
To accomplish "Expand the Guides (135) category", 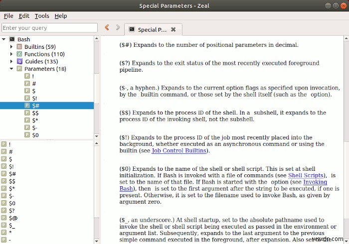I will [11, 61].
